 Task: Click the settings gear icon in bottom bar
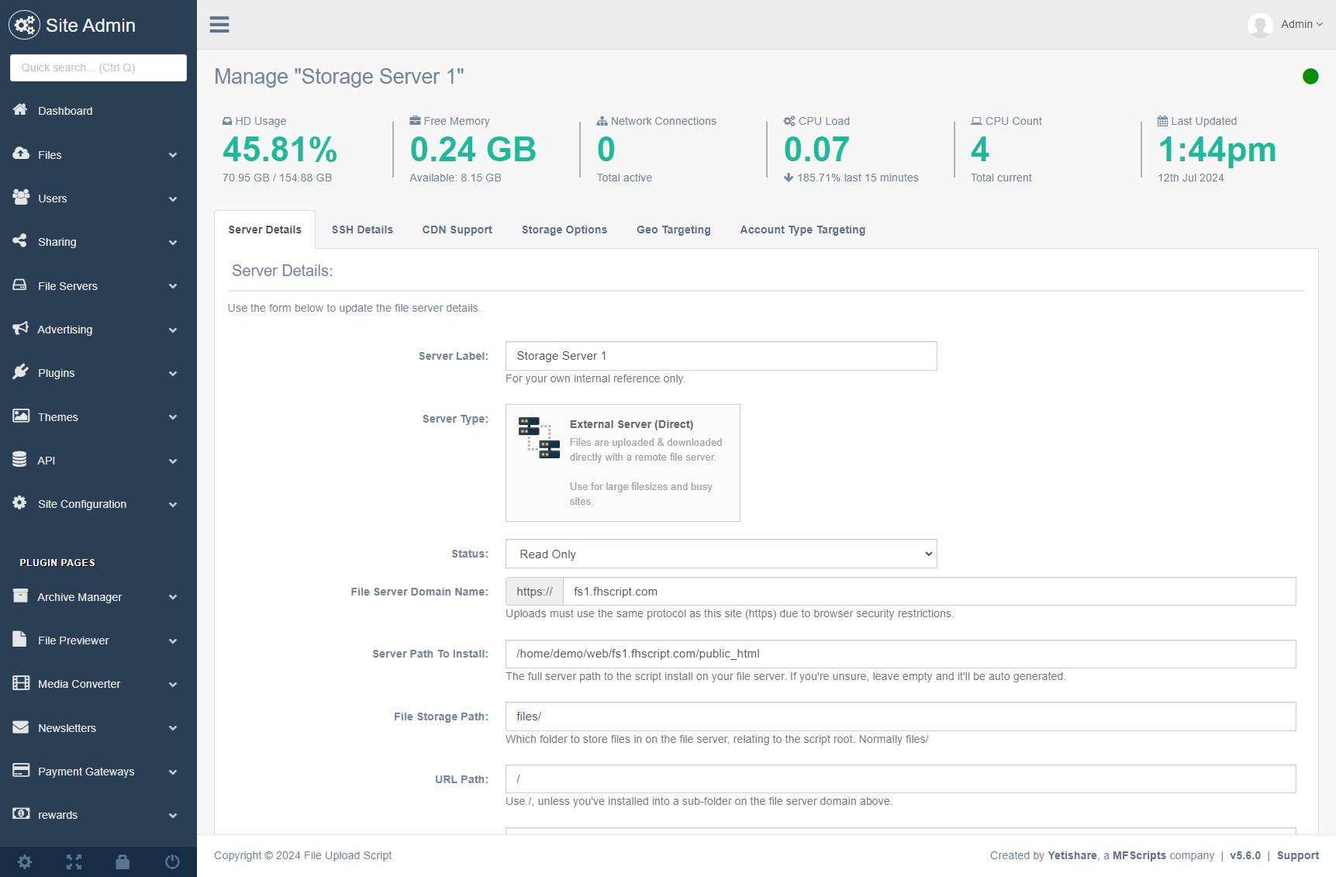point(25,861)
